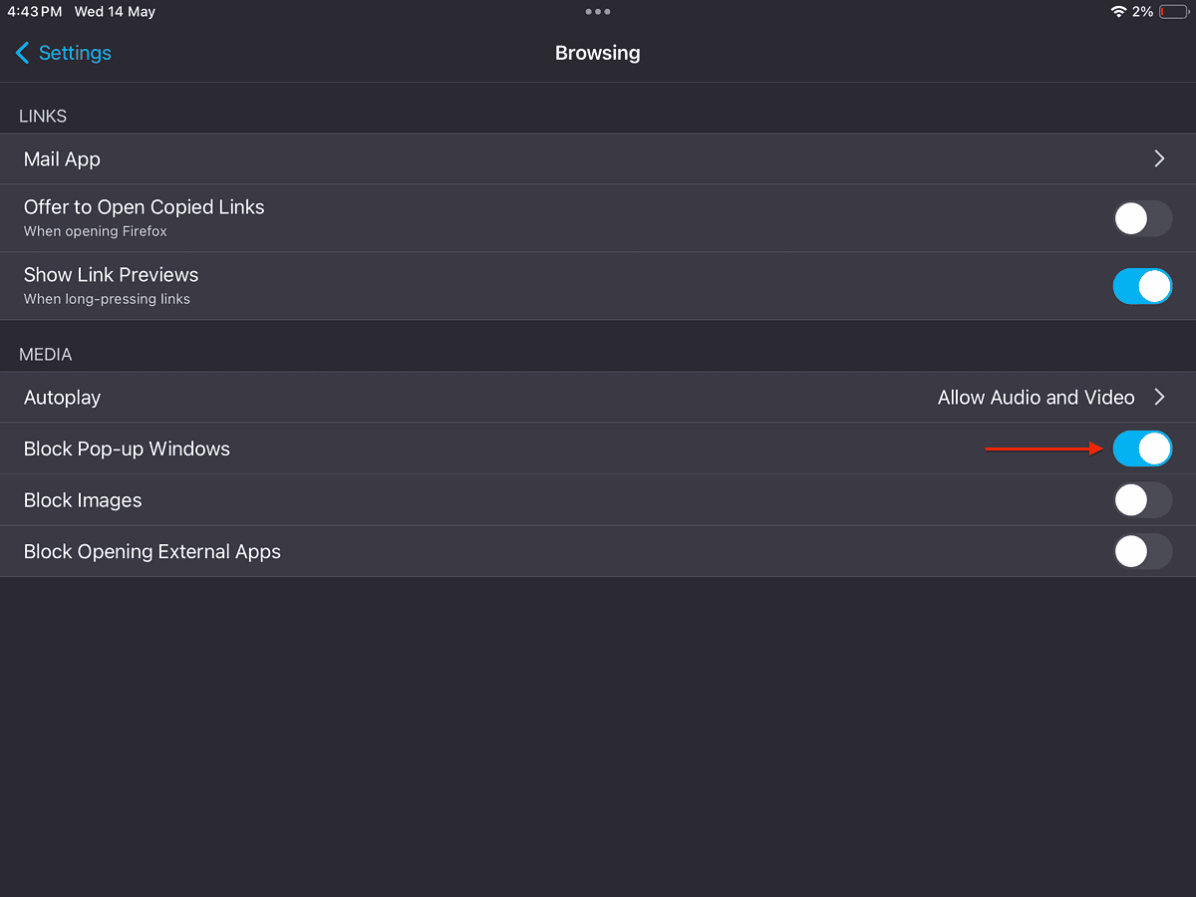Image resolution: width=1196 pixels, height=897 pixels.
Task: Select the Autoplay label
Action: [62, 398]
